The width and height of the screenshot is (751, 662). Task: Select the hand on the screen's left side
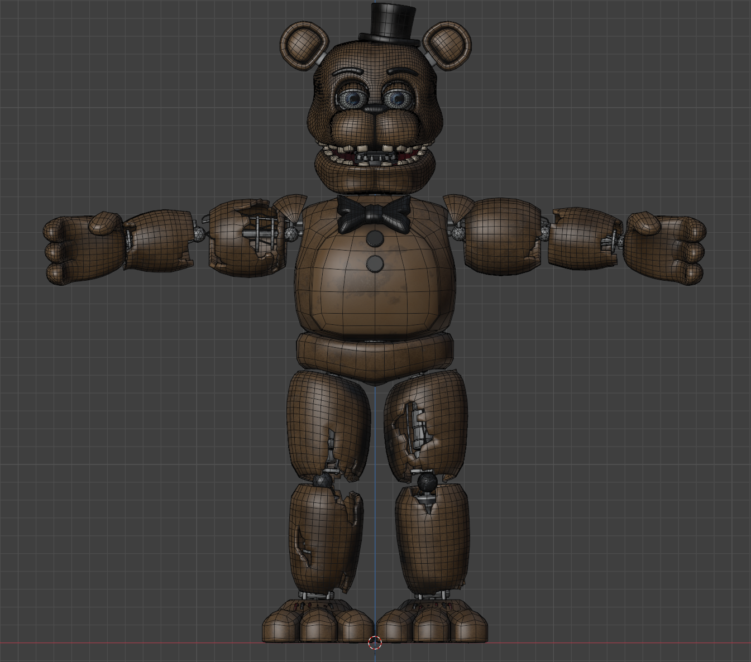click(x=84, y=247)
